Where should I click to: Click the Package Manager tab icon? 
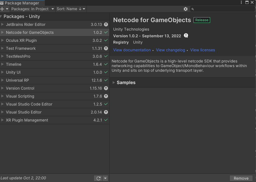2,3
